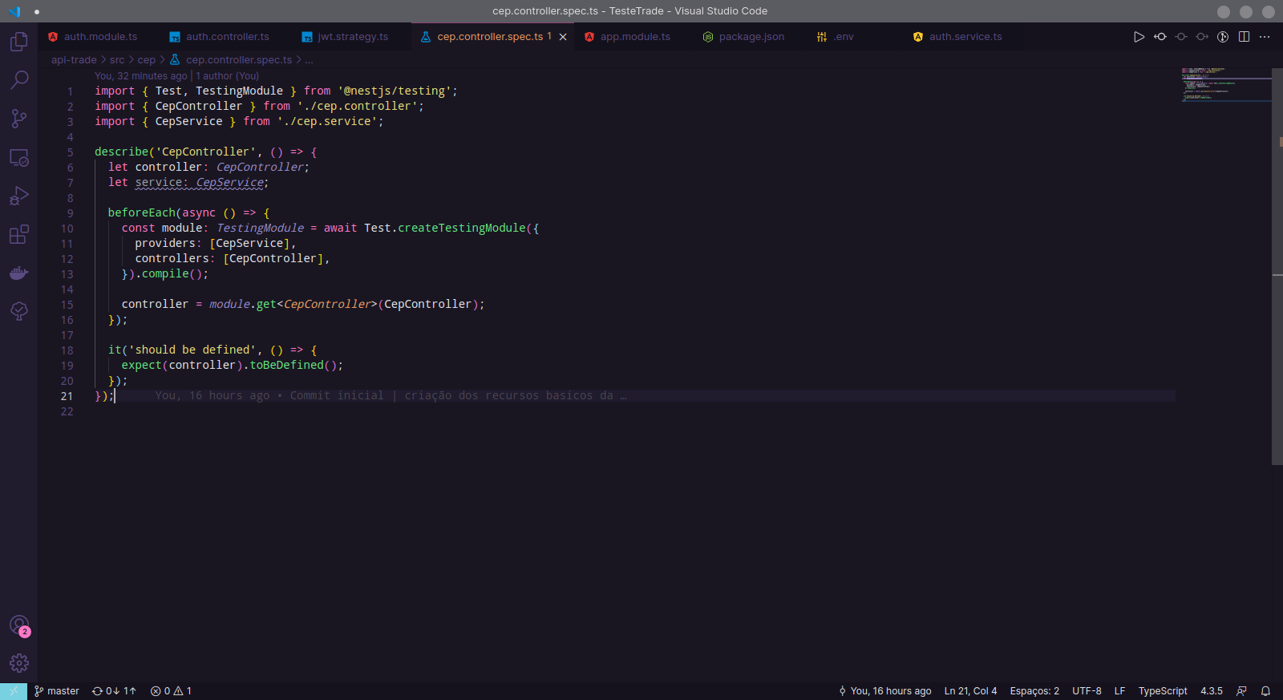
Task: Click the circled git branch icon in toolbar
Action: tap(1223, 37)
